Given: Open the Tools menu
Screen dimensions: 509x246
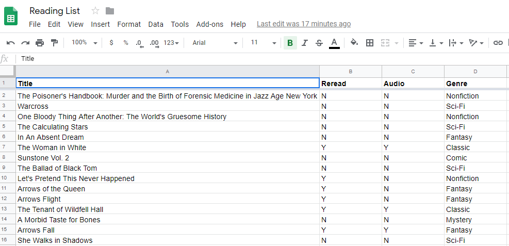Looking at the screenshot, I should (180, 24).
